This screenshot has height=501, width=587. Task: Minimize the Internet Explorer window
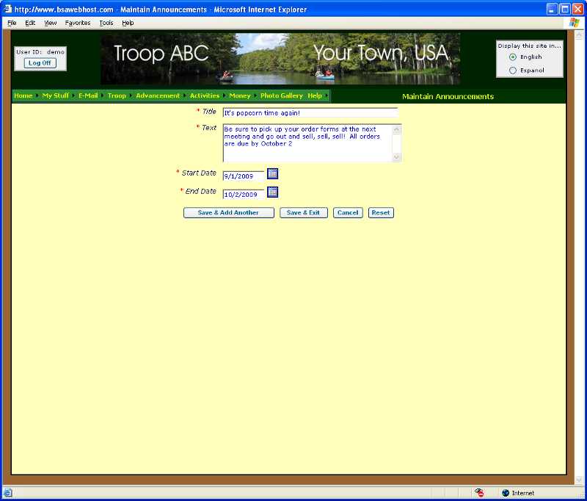click(x=553, y=9)
